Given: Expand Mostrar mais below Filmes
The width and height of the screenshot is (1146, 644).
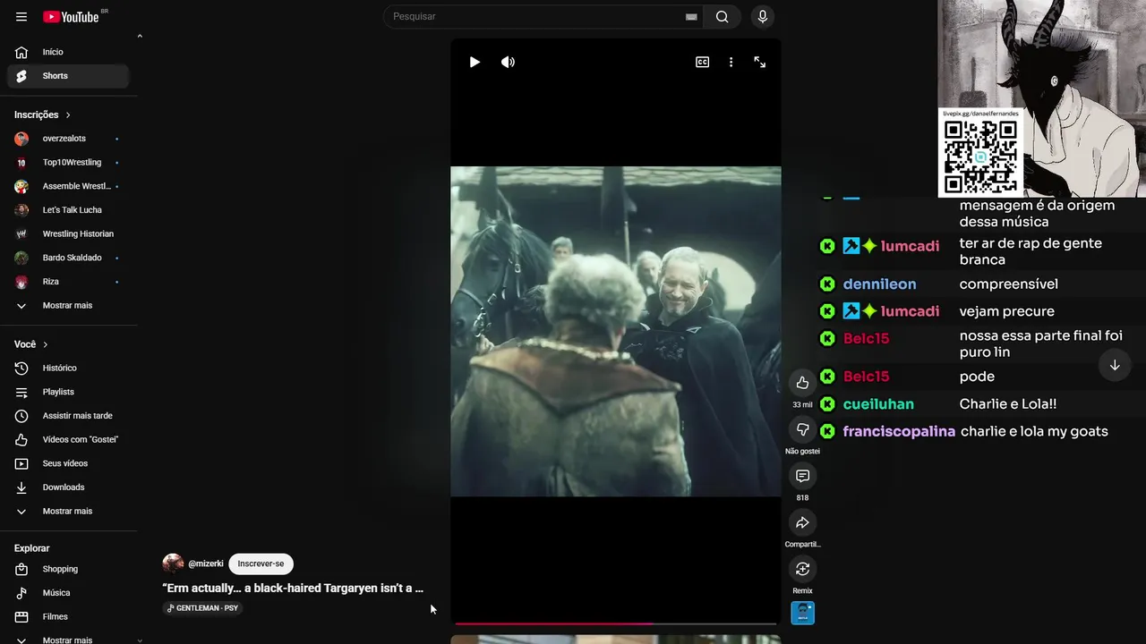Looking at the screenshot, I should [68, 639].
